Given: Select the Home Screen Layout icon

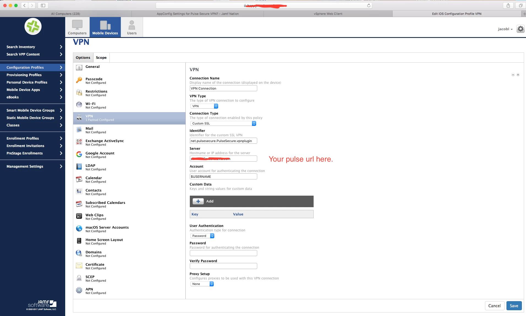Looking at the screenshot, I should pos(79,241).
